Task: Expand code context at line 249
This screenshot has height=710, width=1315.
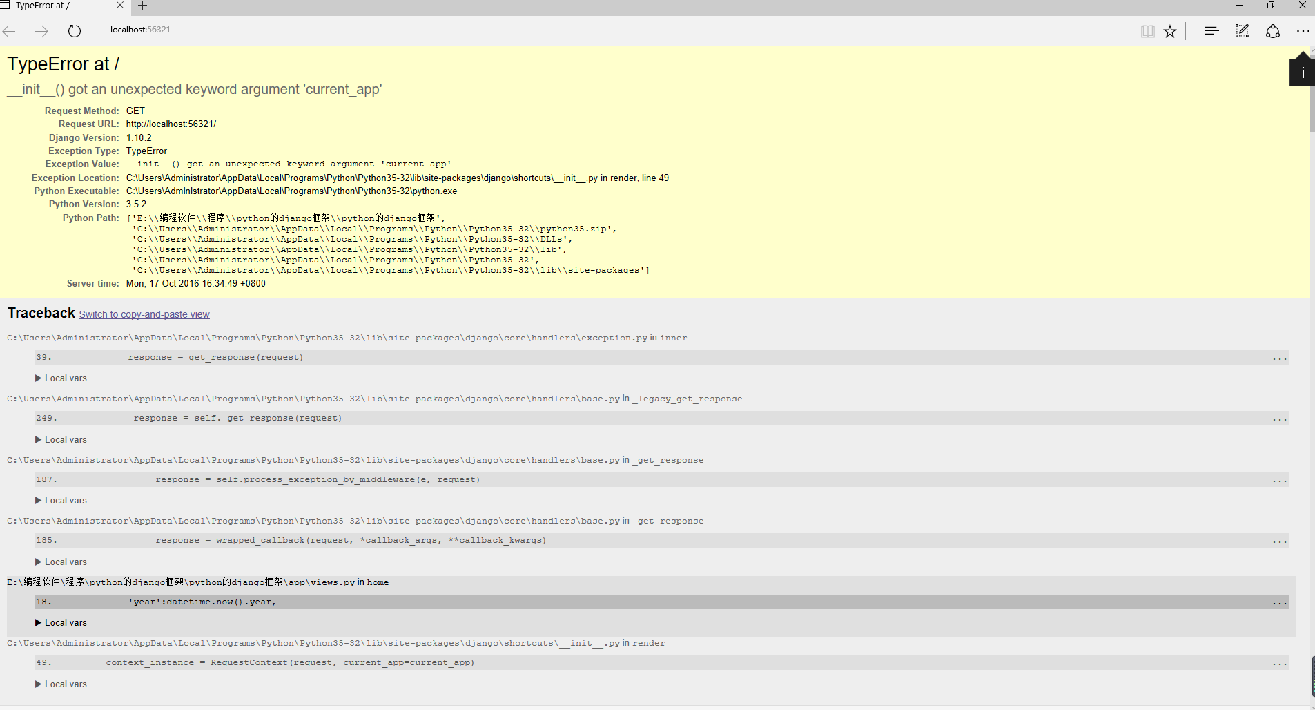Action: pyautogui.click(x=1280, y=419)
